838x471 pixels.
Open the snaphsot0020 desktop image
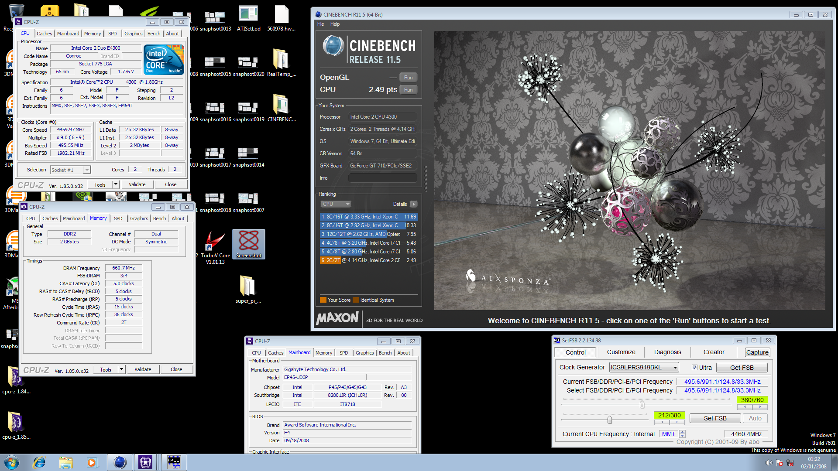(x=248, y=65)
